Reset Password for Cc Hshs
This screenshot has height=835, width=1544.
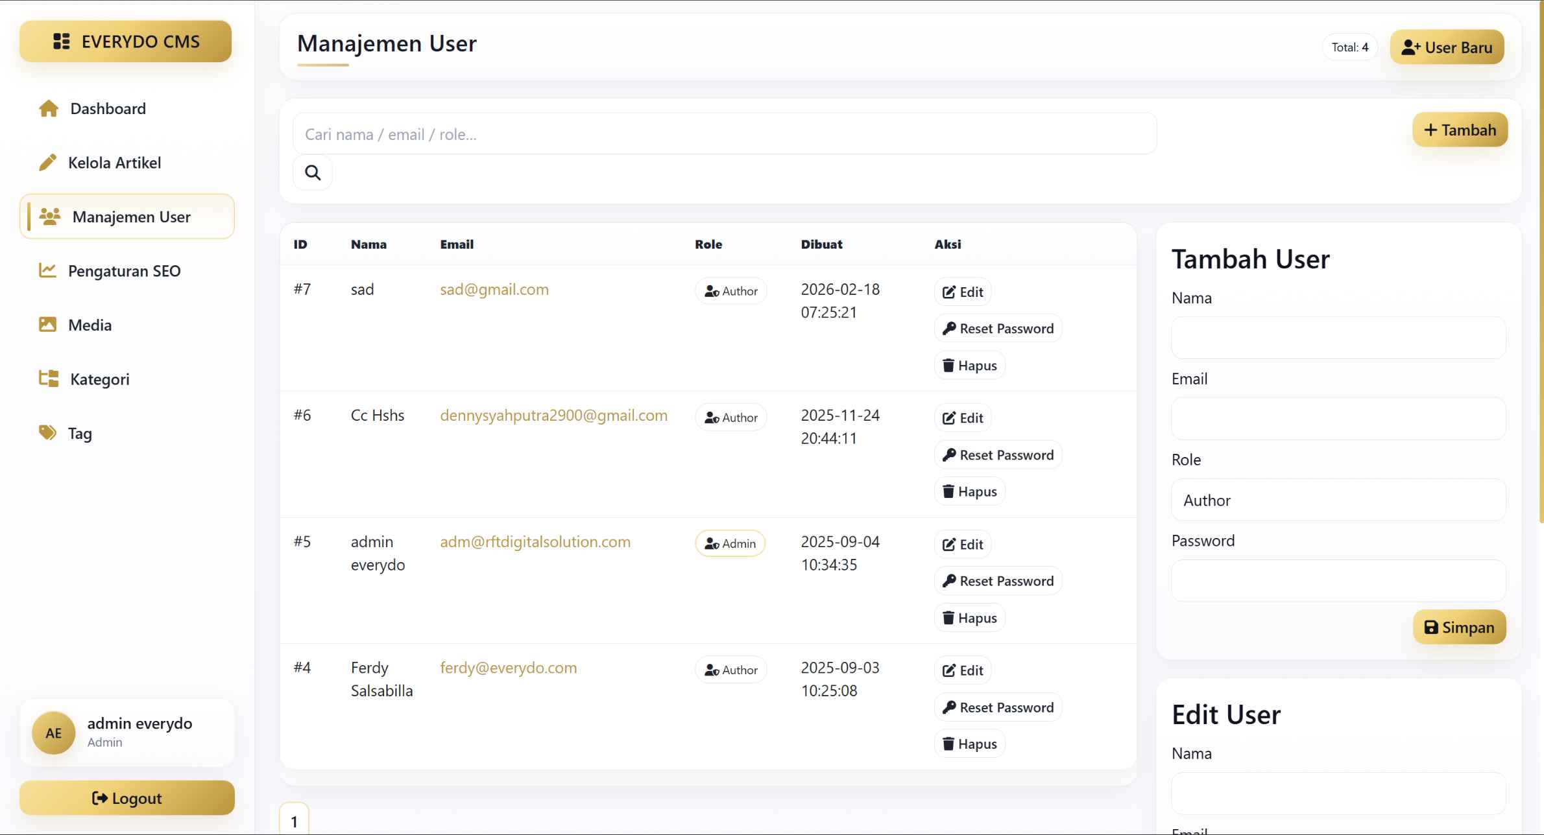998,455
